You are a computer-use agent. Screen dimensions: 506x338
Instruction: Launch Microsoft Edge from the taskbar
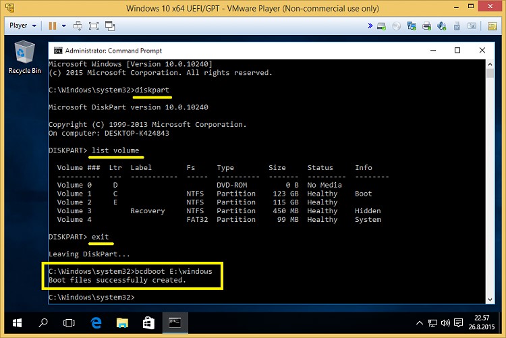(x=95, y=322)
